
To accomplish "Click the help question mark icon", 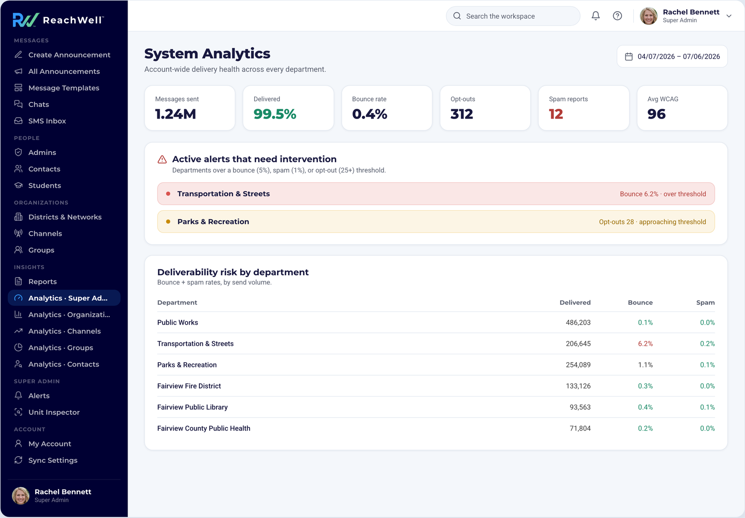I will point(617,16).
